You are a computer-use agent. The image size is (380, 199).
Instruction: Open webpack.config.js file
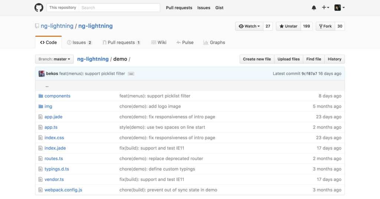click(63, 190)
